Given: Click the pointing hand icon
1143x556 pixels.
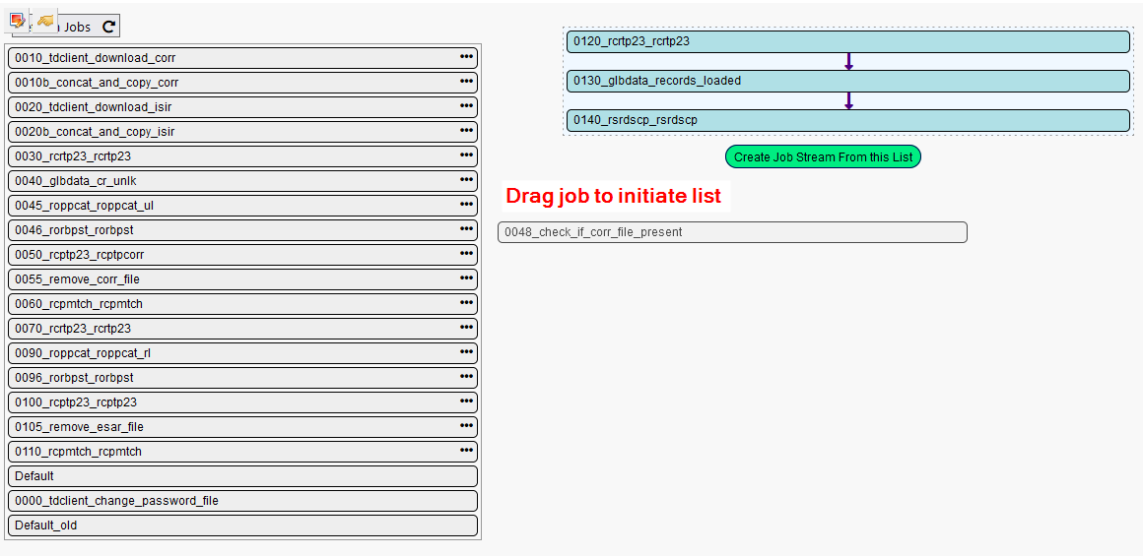Looking at the screenshot, I should pos(45,20).
